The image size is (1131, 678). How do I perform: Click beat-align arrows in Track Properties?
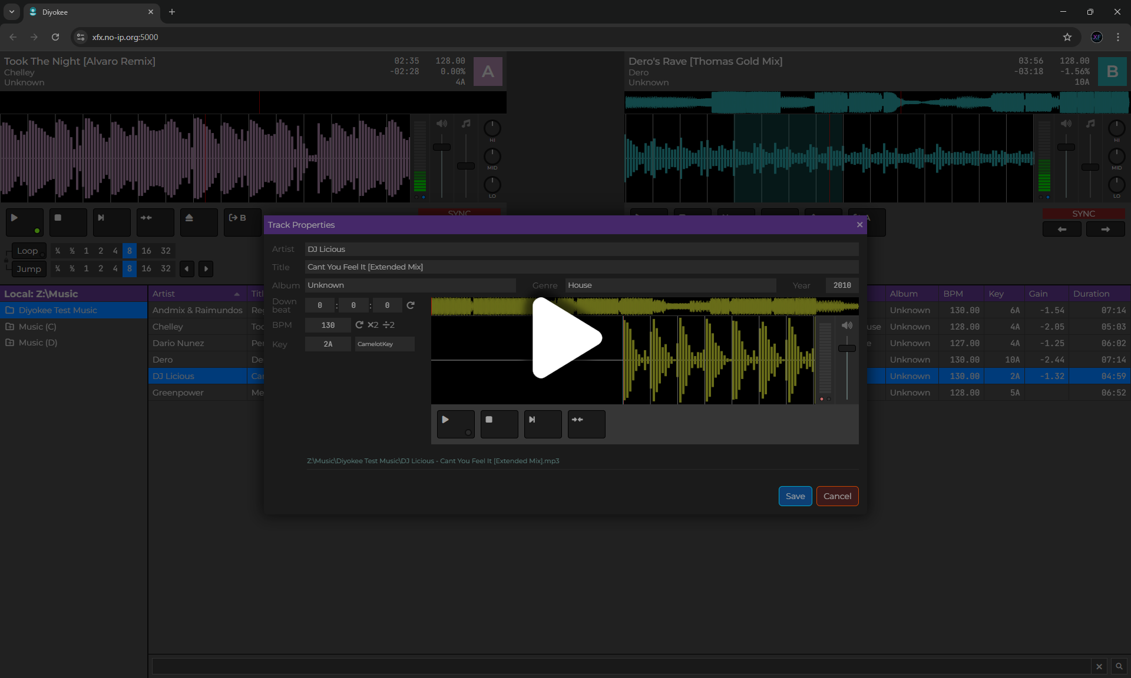pos(586,424)
